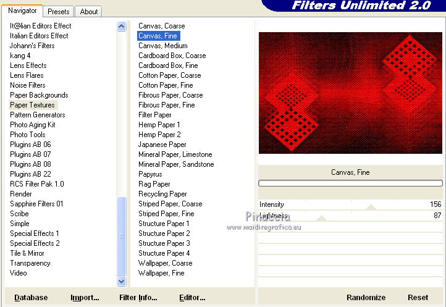This screenshot has width=446, height=307.
Task: Click the Import... button
Action: pos(85,298)
